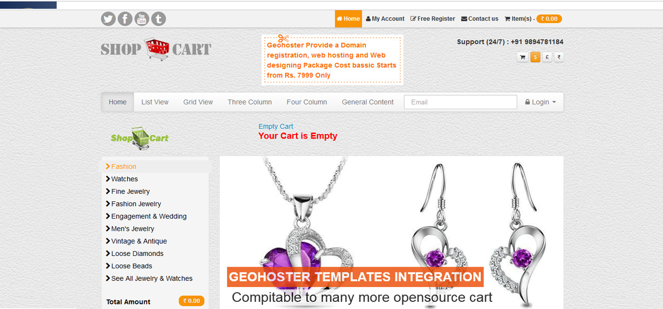Switch currency to pound

pyautogui.click(x=547, y=57)
